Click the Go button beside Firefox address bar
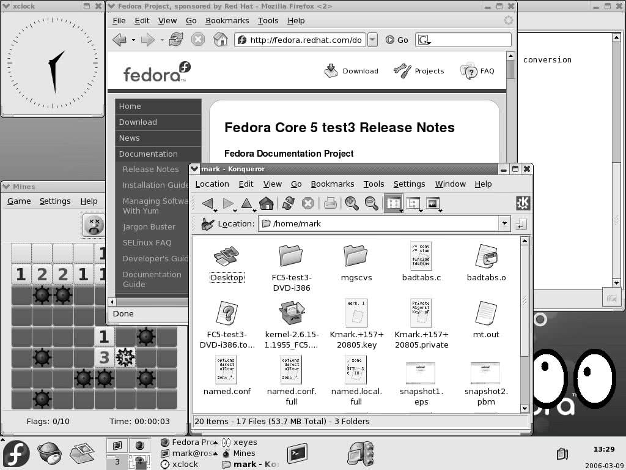The width and height of the screenshot is (626, 470). click(397, 40)
